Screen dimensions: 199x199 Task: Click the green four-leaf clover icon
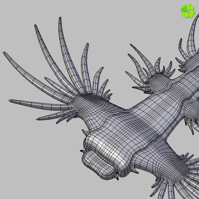tap(188, 11)
